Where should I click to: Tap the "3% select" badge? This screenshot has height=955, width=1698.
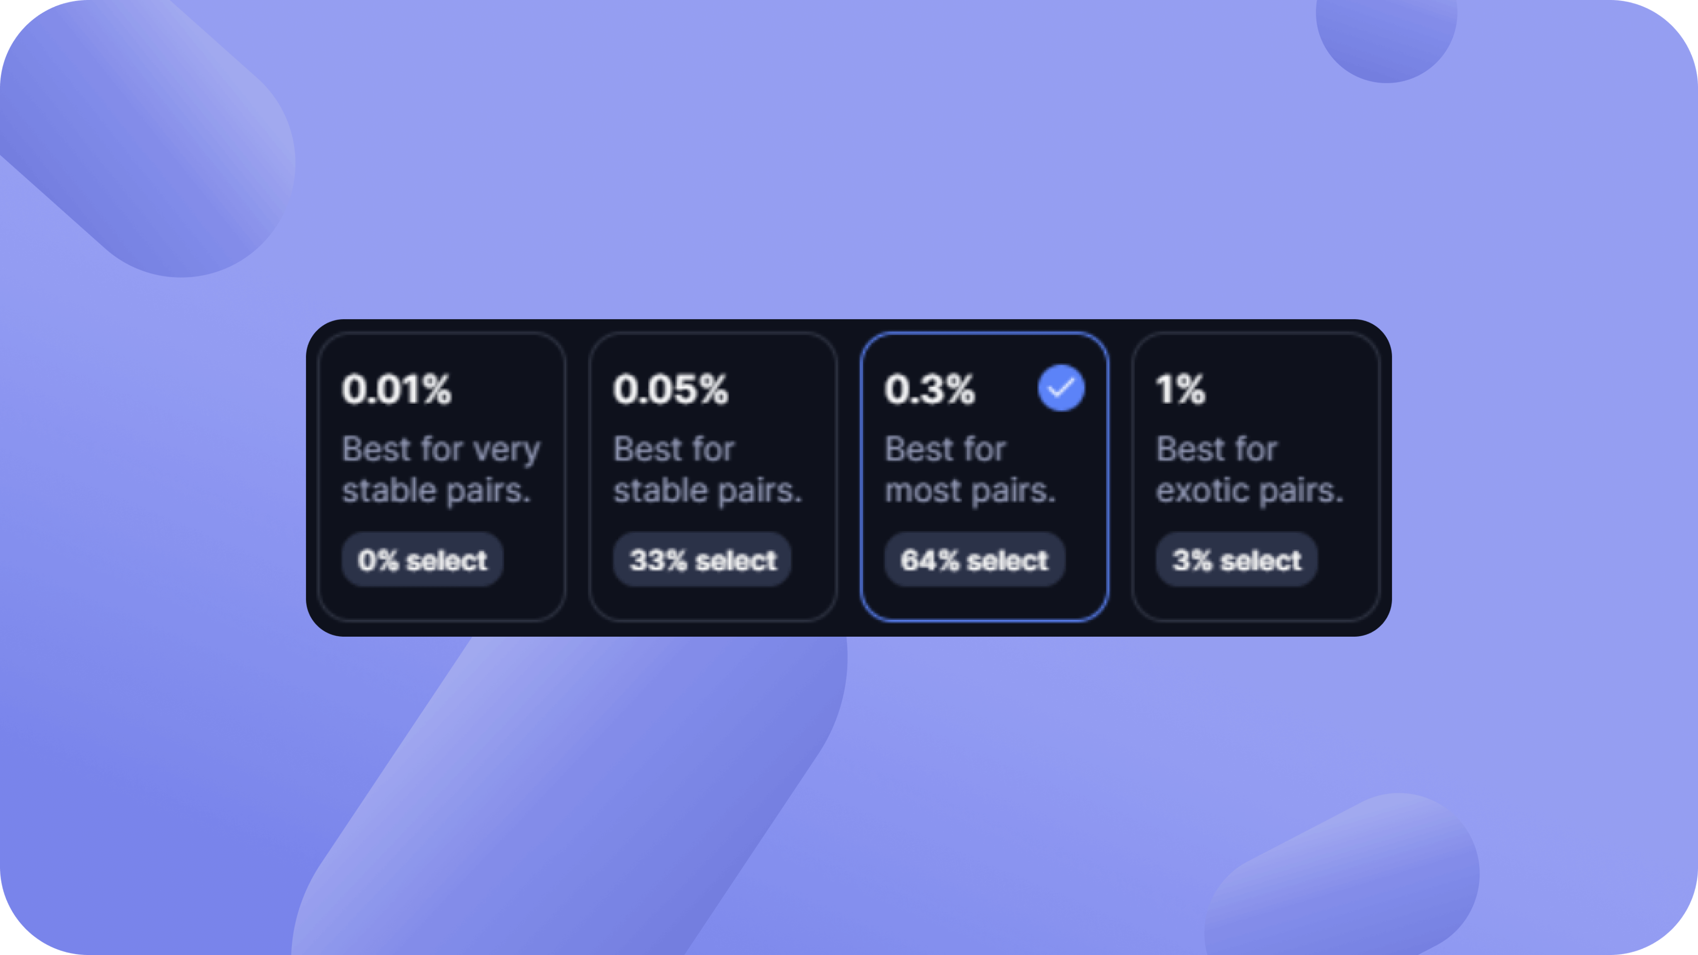(x=1237, y=560)
